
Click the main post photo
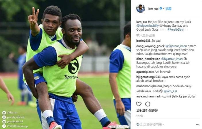(x=65, y=65)
